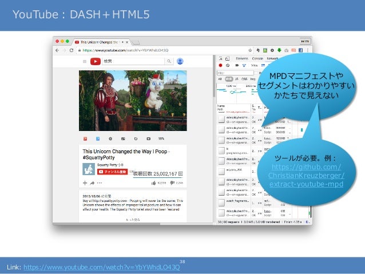Select the All filter type

point(220,79)
